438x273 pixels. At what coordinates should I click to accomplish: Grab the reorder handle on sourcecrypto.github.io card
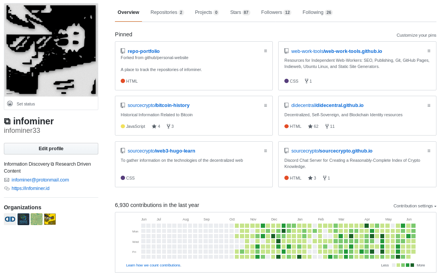(429, 151)
